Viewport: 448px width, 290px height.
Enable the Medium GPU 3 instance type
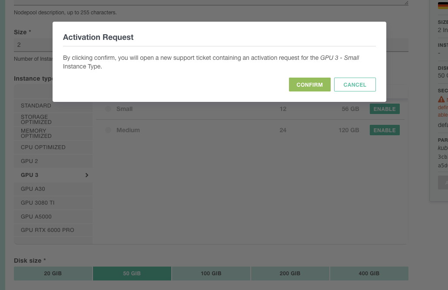point(384,130)
